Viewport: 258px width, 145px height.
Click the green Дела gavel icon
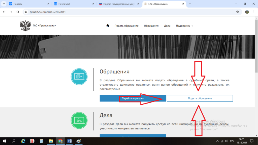[x=79, y=120]
